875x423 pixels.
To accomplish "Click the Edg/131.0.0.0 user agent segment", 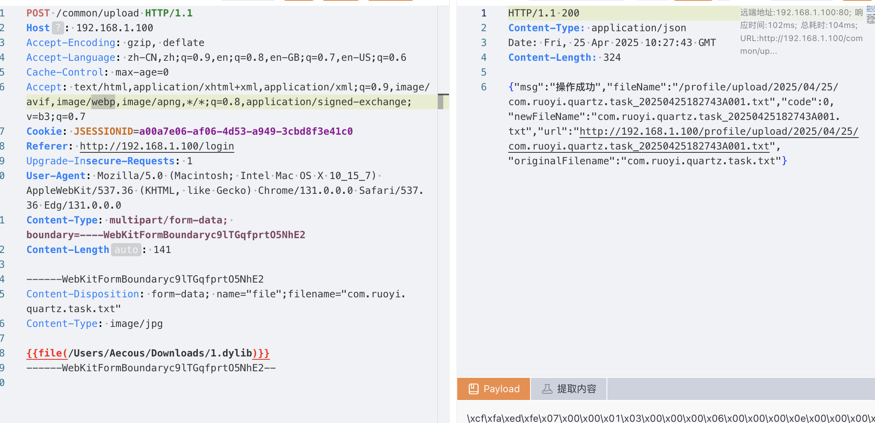I will [x=83, y=205].
